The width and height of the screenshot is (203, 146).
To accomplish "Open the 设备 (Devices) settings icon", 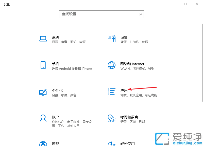I will (112, 39).
